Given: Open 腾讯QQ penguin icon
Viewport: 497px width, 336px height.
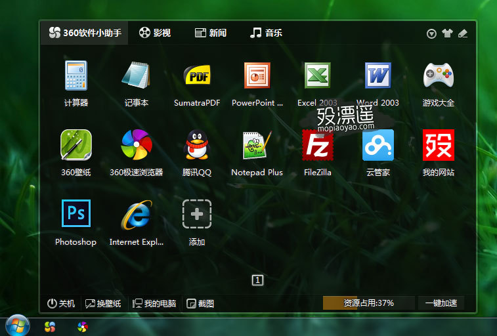Looking at the screenshot, I should (x=197, y=145).
